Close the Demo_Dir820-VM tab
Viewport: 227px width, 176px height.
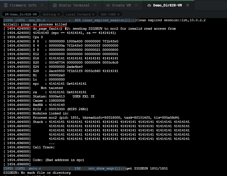coord(188,5)
